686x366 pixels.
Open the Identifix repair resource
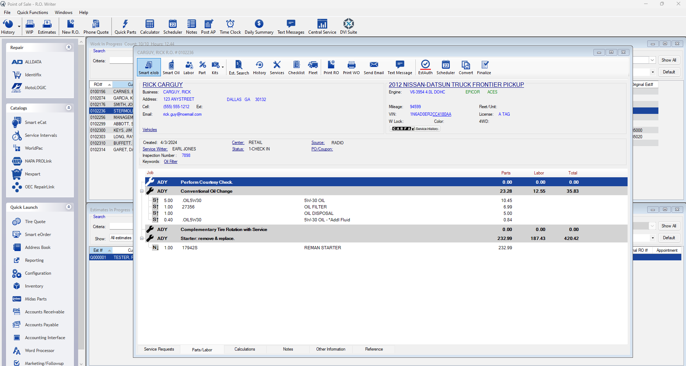[x=33, y=74]
